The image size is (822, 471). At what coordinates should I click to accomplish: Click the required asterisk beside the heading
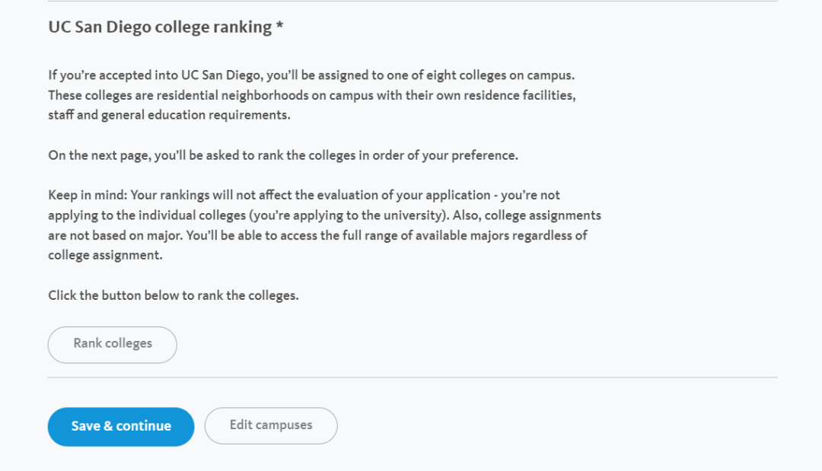(x=280, y=25)
